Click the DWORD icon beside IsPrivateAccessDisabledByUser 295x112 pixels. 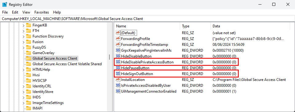coord(118,85)
